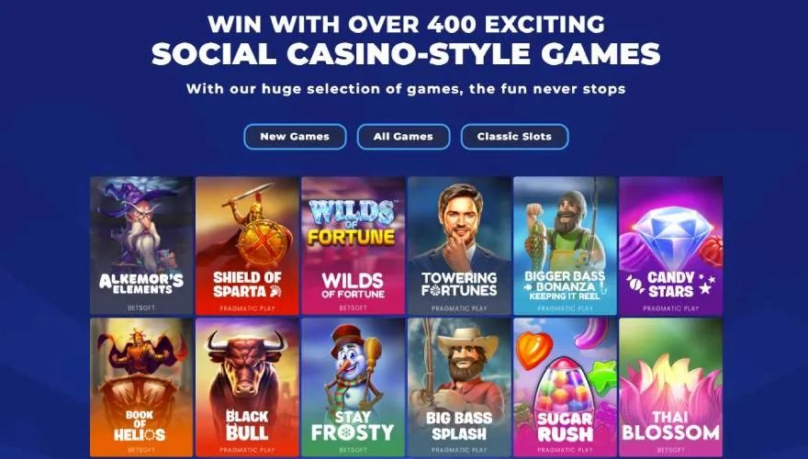The image size is (808, 459).
Task: Launch the Shield of Sparta game
Action: 247,246
